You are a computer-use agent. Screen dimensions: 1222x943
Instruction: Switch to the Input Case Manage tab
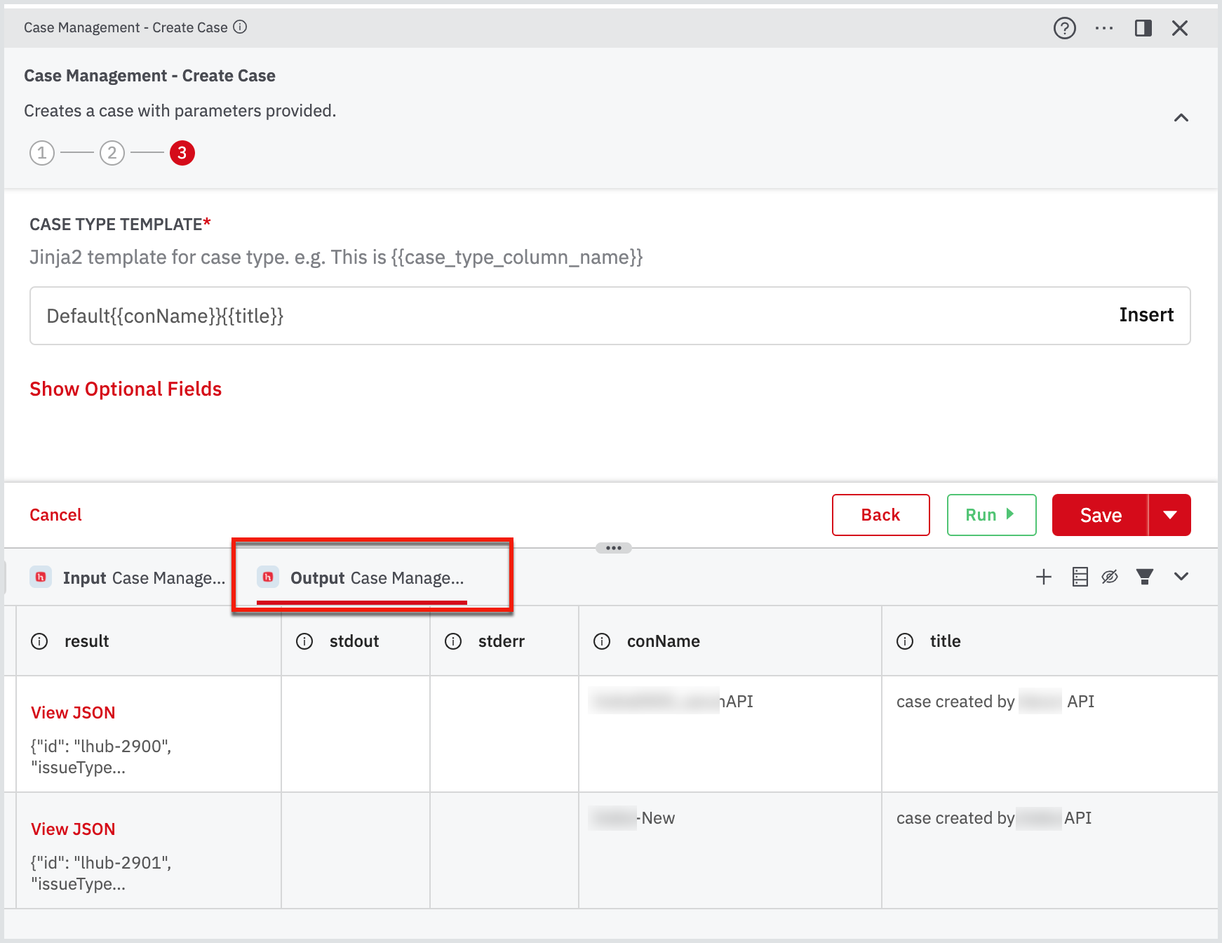128,577
